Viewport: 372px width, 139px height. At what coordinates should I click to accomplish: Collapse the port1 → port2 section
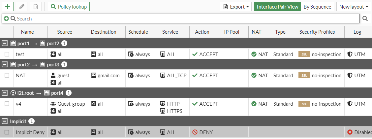click(x=5, y=43)
